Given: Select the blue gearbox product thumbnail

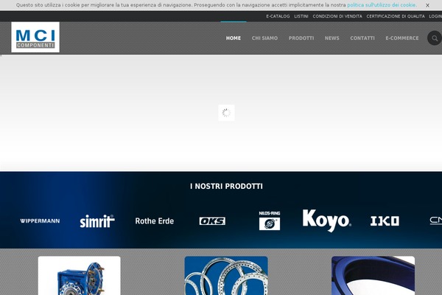Looking at the screenshot, I should pos(80,276).
